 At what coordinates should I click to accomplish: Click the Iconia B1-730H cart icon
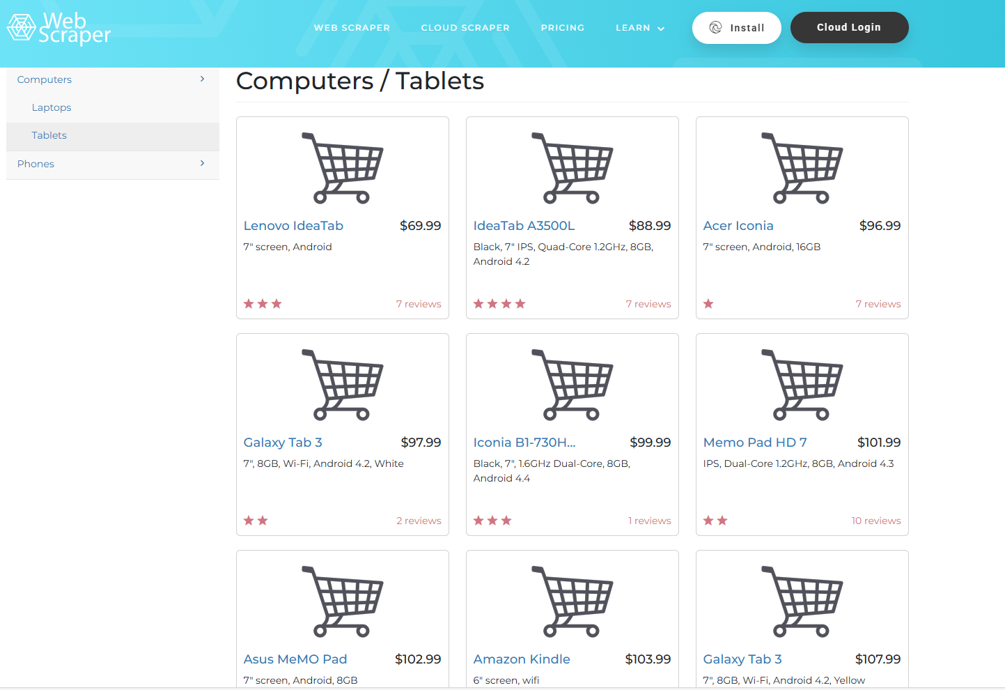(x=572, y=385)
